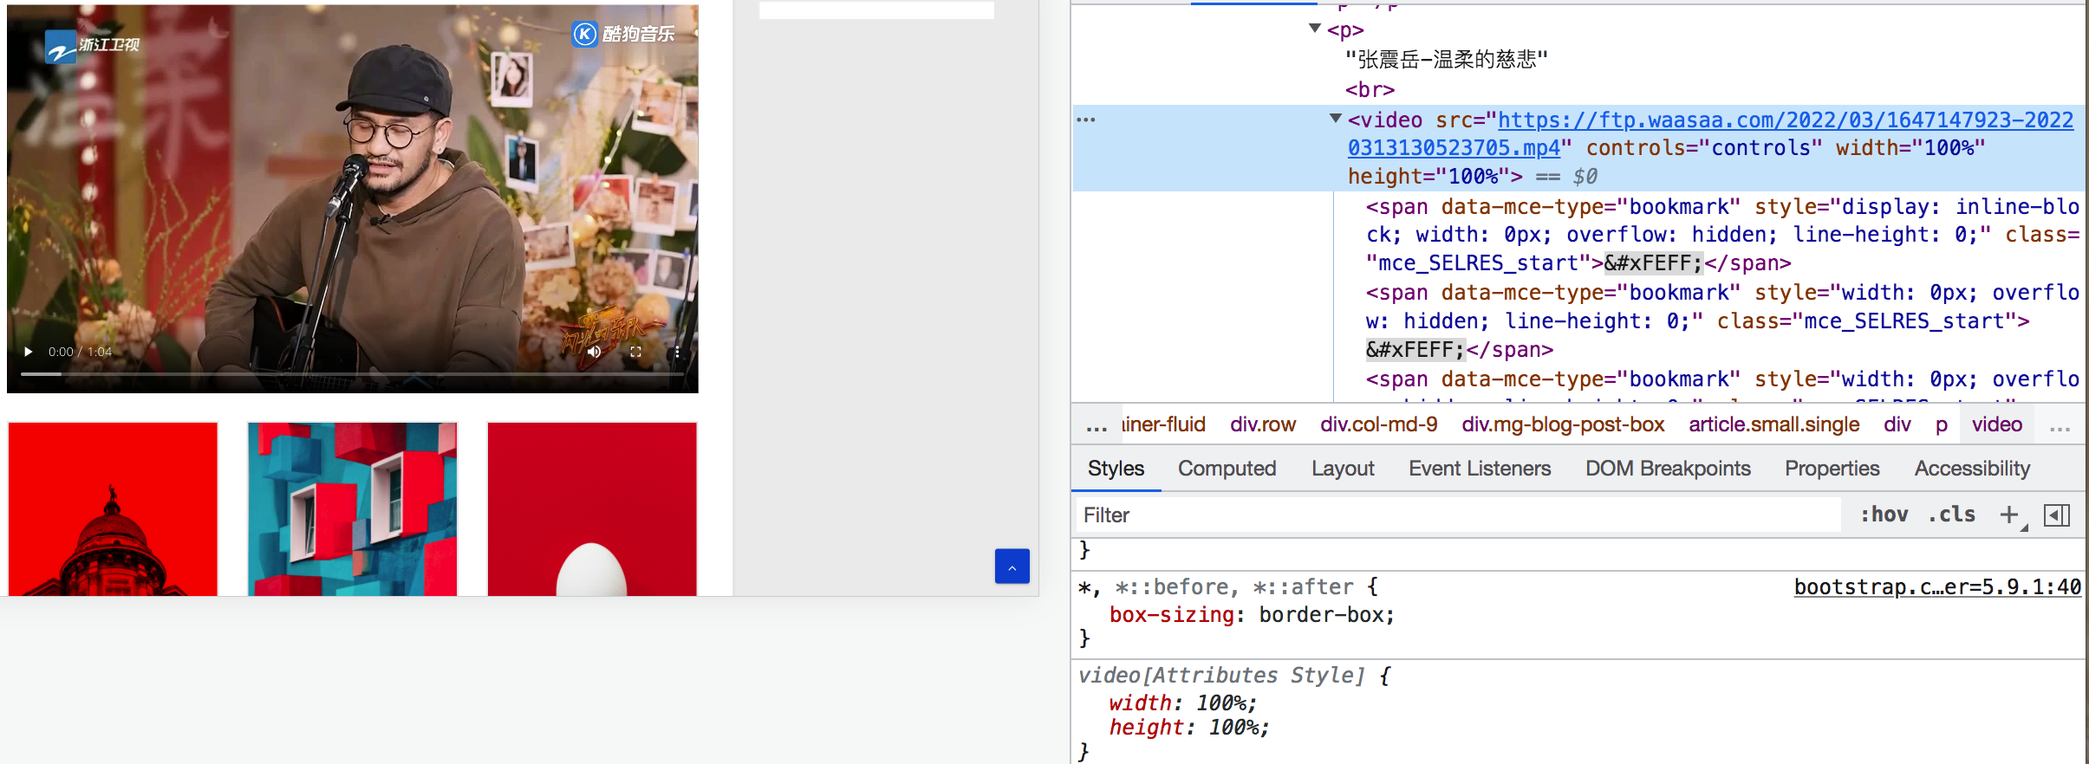Collapse the <video> element node

click(x=1336, y=119)
